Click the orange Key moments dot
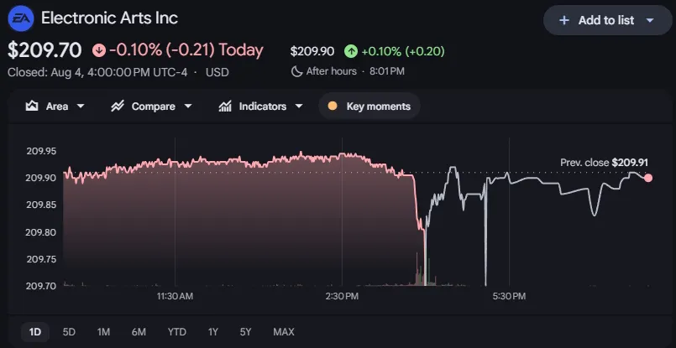The image size is (676, 348). tap(333, 106)
